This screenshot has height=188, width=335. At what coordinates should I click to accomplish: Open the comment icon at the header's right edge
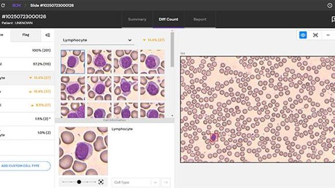pos(333,19)
